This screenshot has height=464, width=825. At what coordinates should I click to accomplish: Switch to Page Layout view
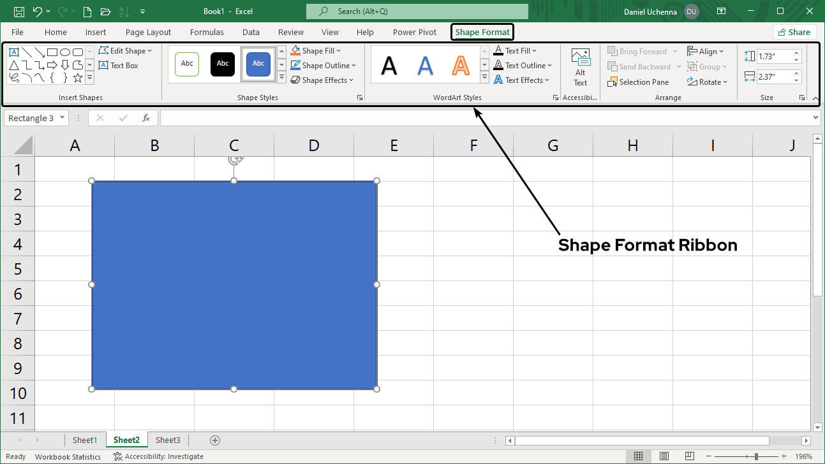tap(664, 456)
